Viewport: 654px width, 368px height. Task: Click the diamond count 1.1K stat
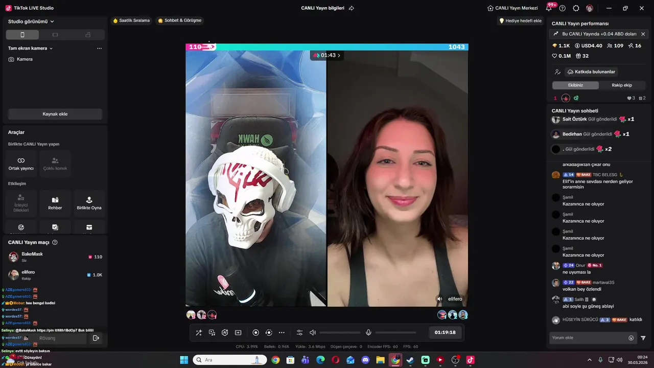click(x=560, y=45)
